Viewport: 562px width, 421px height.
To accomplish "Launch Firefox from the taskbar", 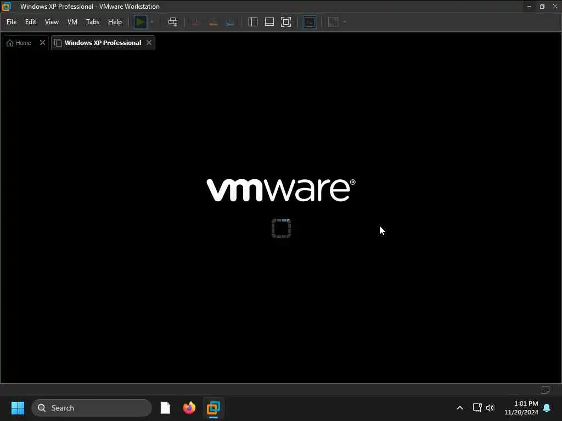I will coord(189,408).
